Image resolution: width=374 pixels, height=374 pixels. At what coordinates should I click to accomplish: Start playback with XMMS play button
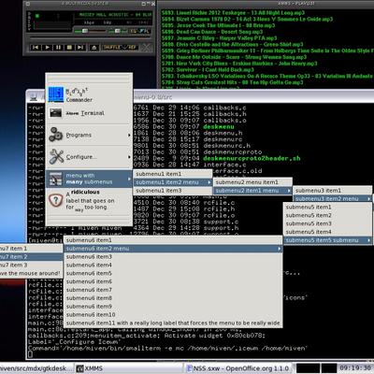(47, 48)
